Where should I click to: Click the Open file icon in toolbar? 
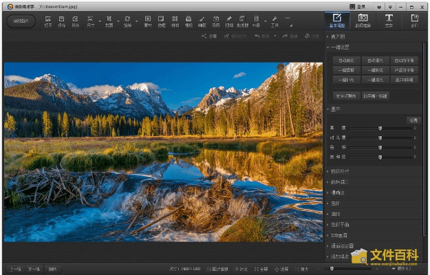point(48,21)
